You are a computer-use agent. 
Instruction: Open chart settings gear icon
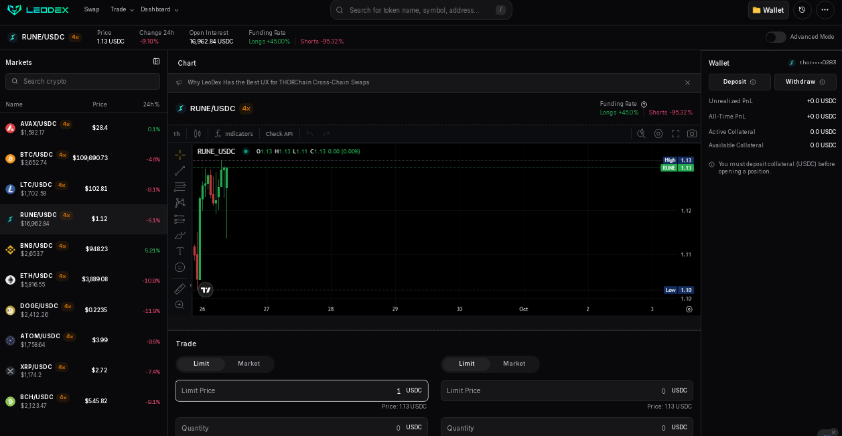658,133
